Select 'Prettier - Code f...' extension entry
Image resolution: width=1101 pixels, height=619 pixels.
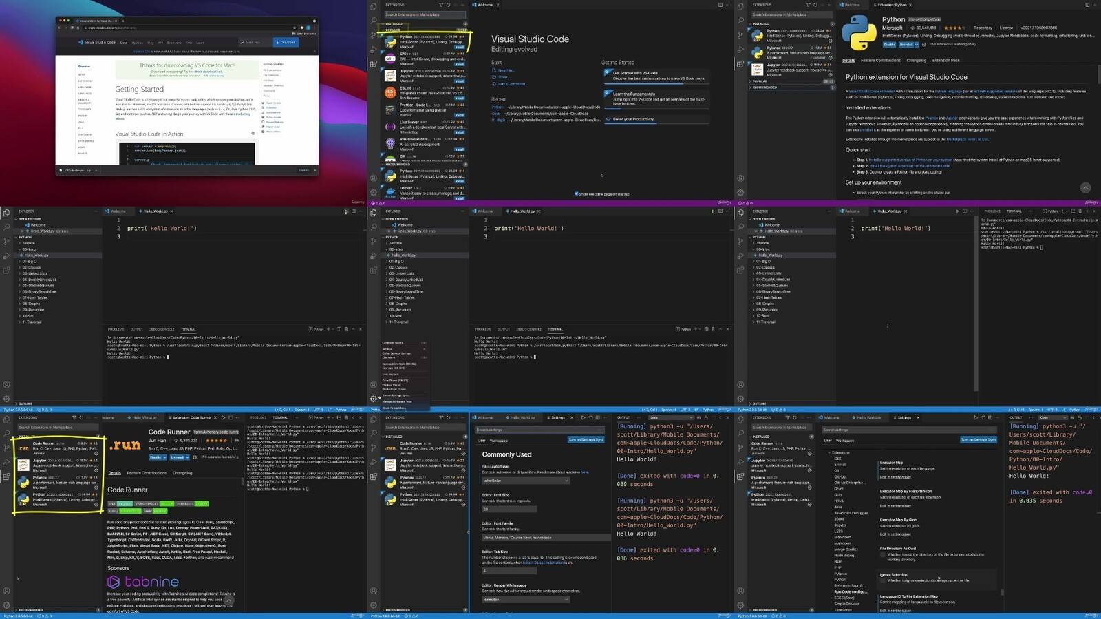coord(425,109)
